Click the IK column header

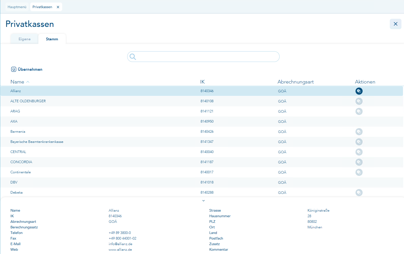202,82
